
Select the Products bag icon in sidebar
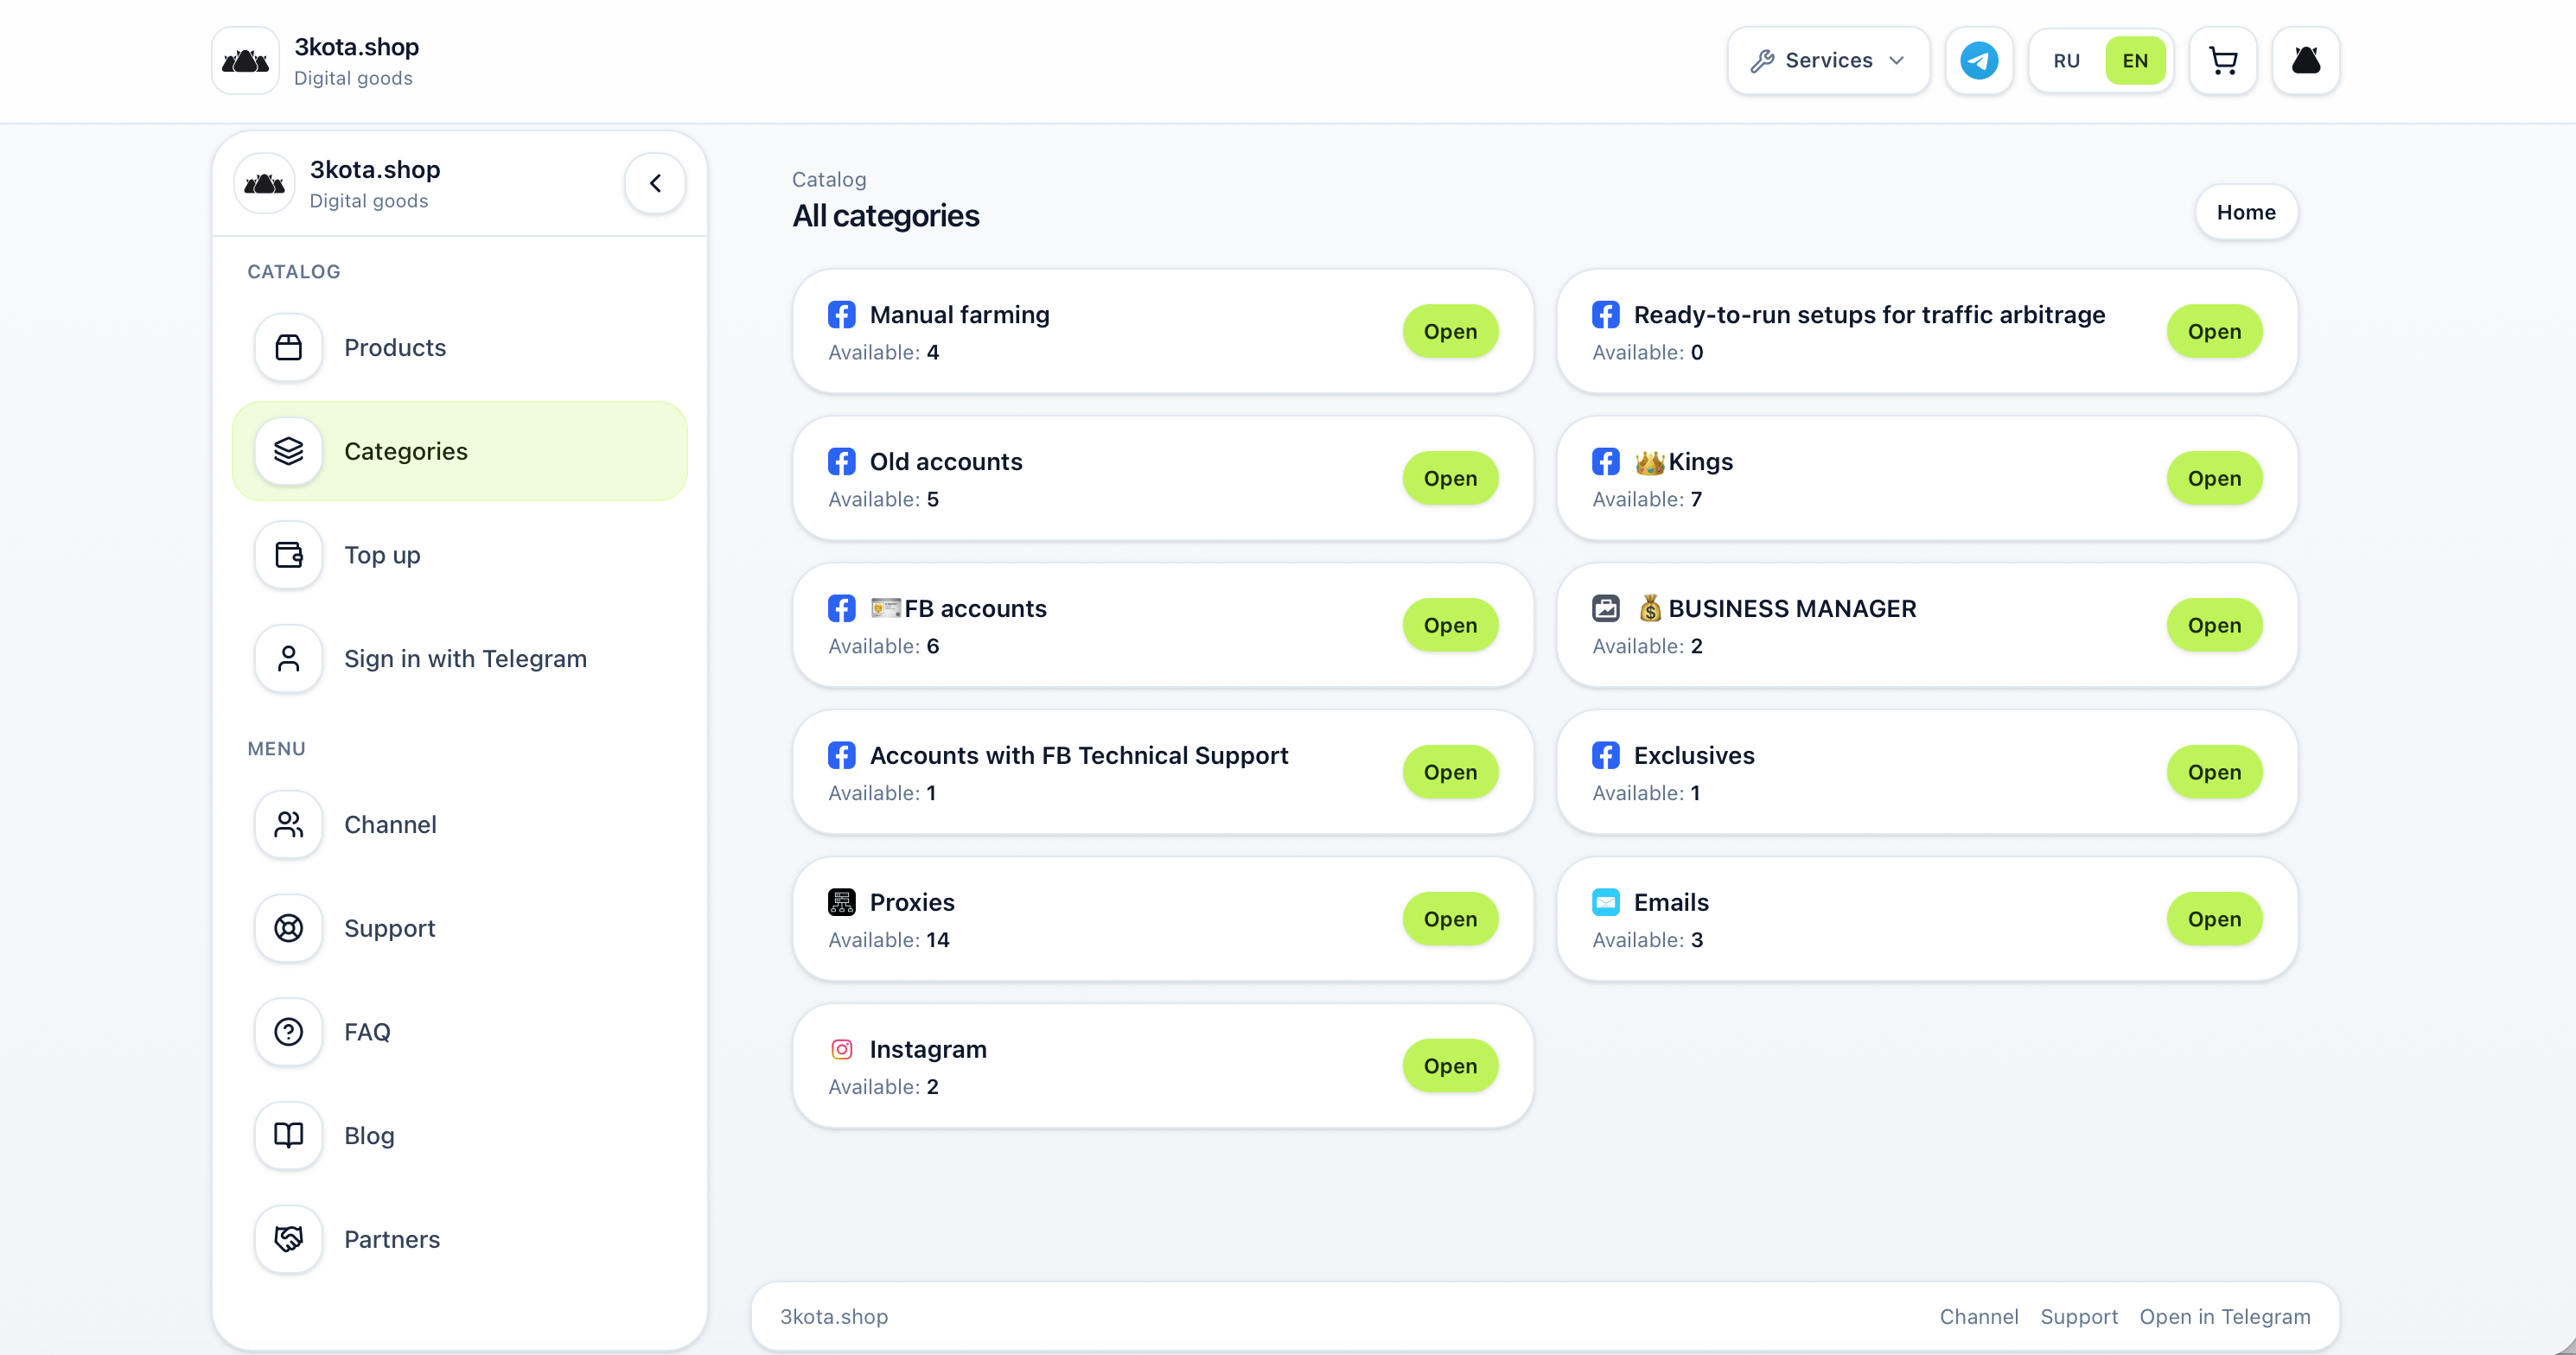[289, 347]
